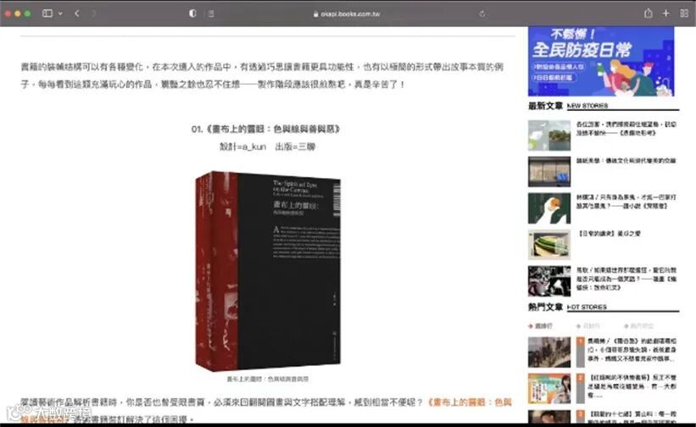The height and width of the screenshot is (427, 696).
Task: Click the Safari forward arrow
Action: tap(93, 14)
